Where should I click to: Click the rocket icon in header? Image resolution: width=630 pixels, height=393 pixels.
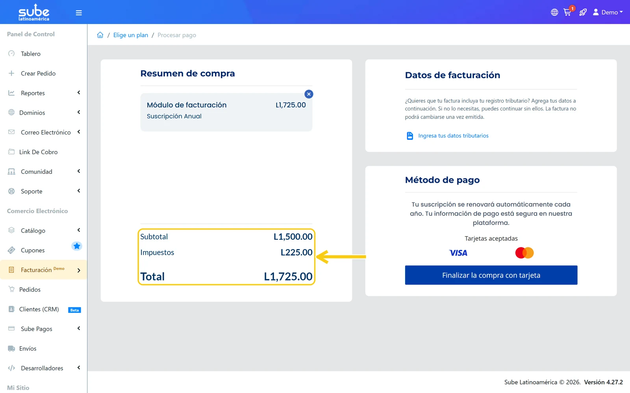(x=583, y=12)
